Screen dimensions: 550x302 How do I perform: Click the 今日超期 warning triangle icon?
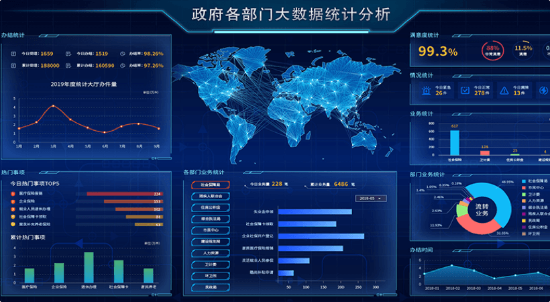(x=503, y=89)
